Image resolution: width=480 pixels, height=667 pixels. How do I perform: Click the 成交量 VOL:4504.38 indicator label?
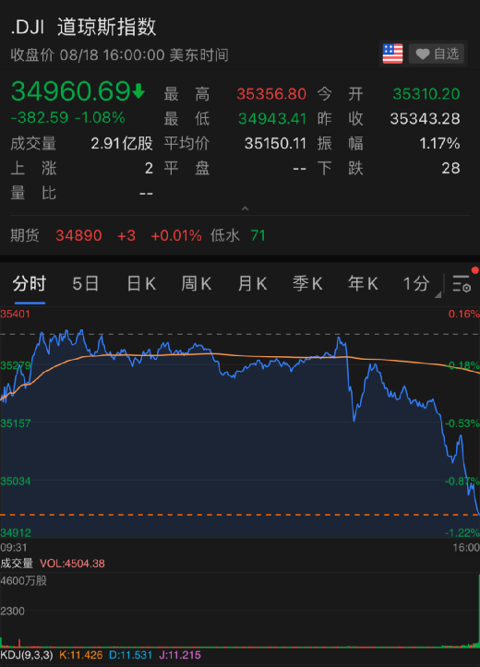(53, 564)
